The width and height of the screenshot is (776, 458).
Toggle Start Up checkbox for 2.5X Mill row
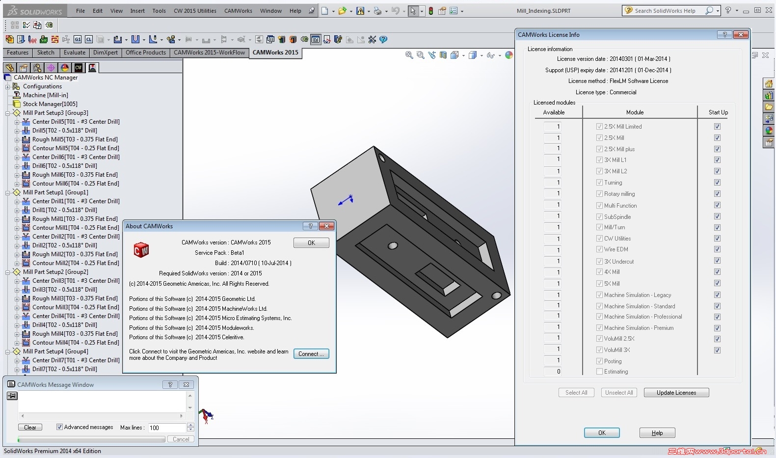(x=717, y=138)
